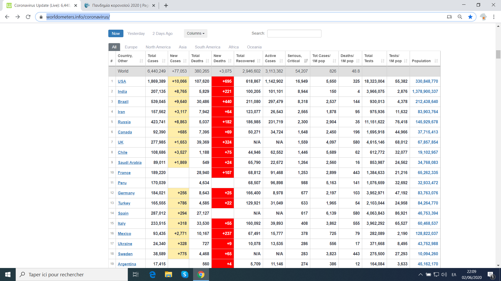Reload the worldometers page
This screenshot has height=281, width=501.
pyautogui.click(x=28, y=17)
